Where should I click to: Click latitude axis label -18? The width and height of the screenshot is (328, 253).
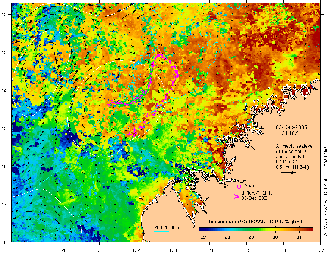point(4,242)
